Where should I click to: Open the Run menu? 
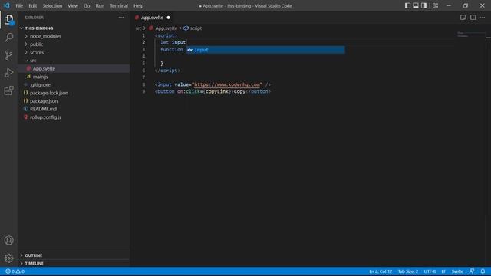point(100,5)
